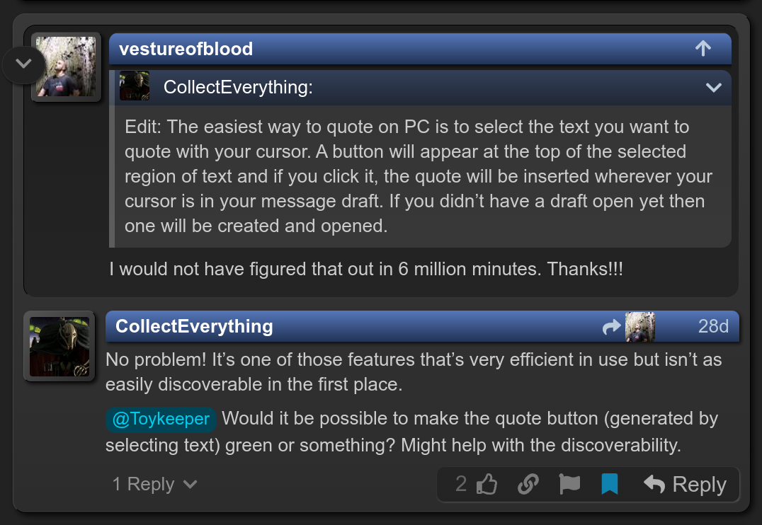
Task: Click the in-reply-to arrow icon
Action: 610,327
